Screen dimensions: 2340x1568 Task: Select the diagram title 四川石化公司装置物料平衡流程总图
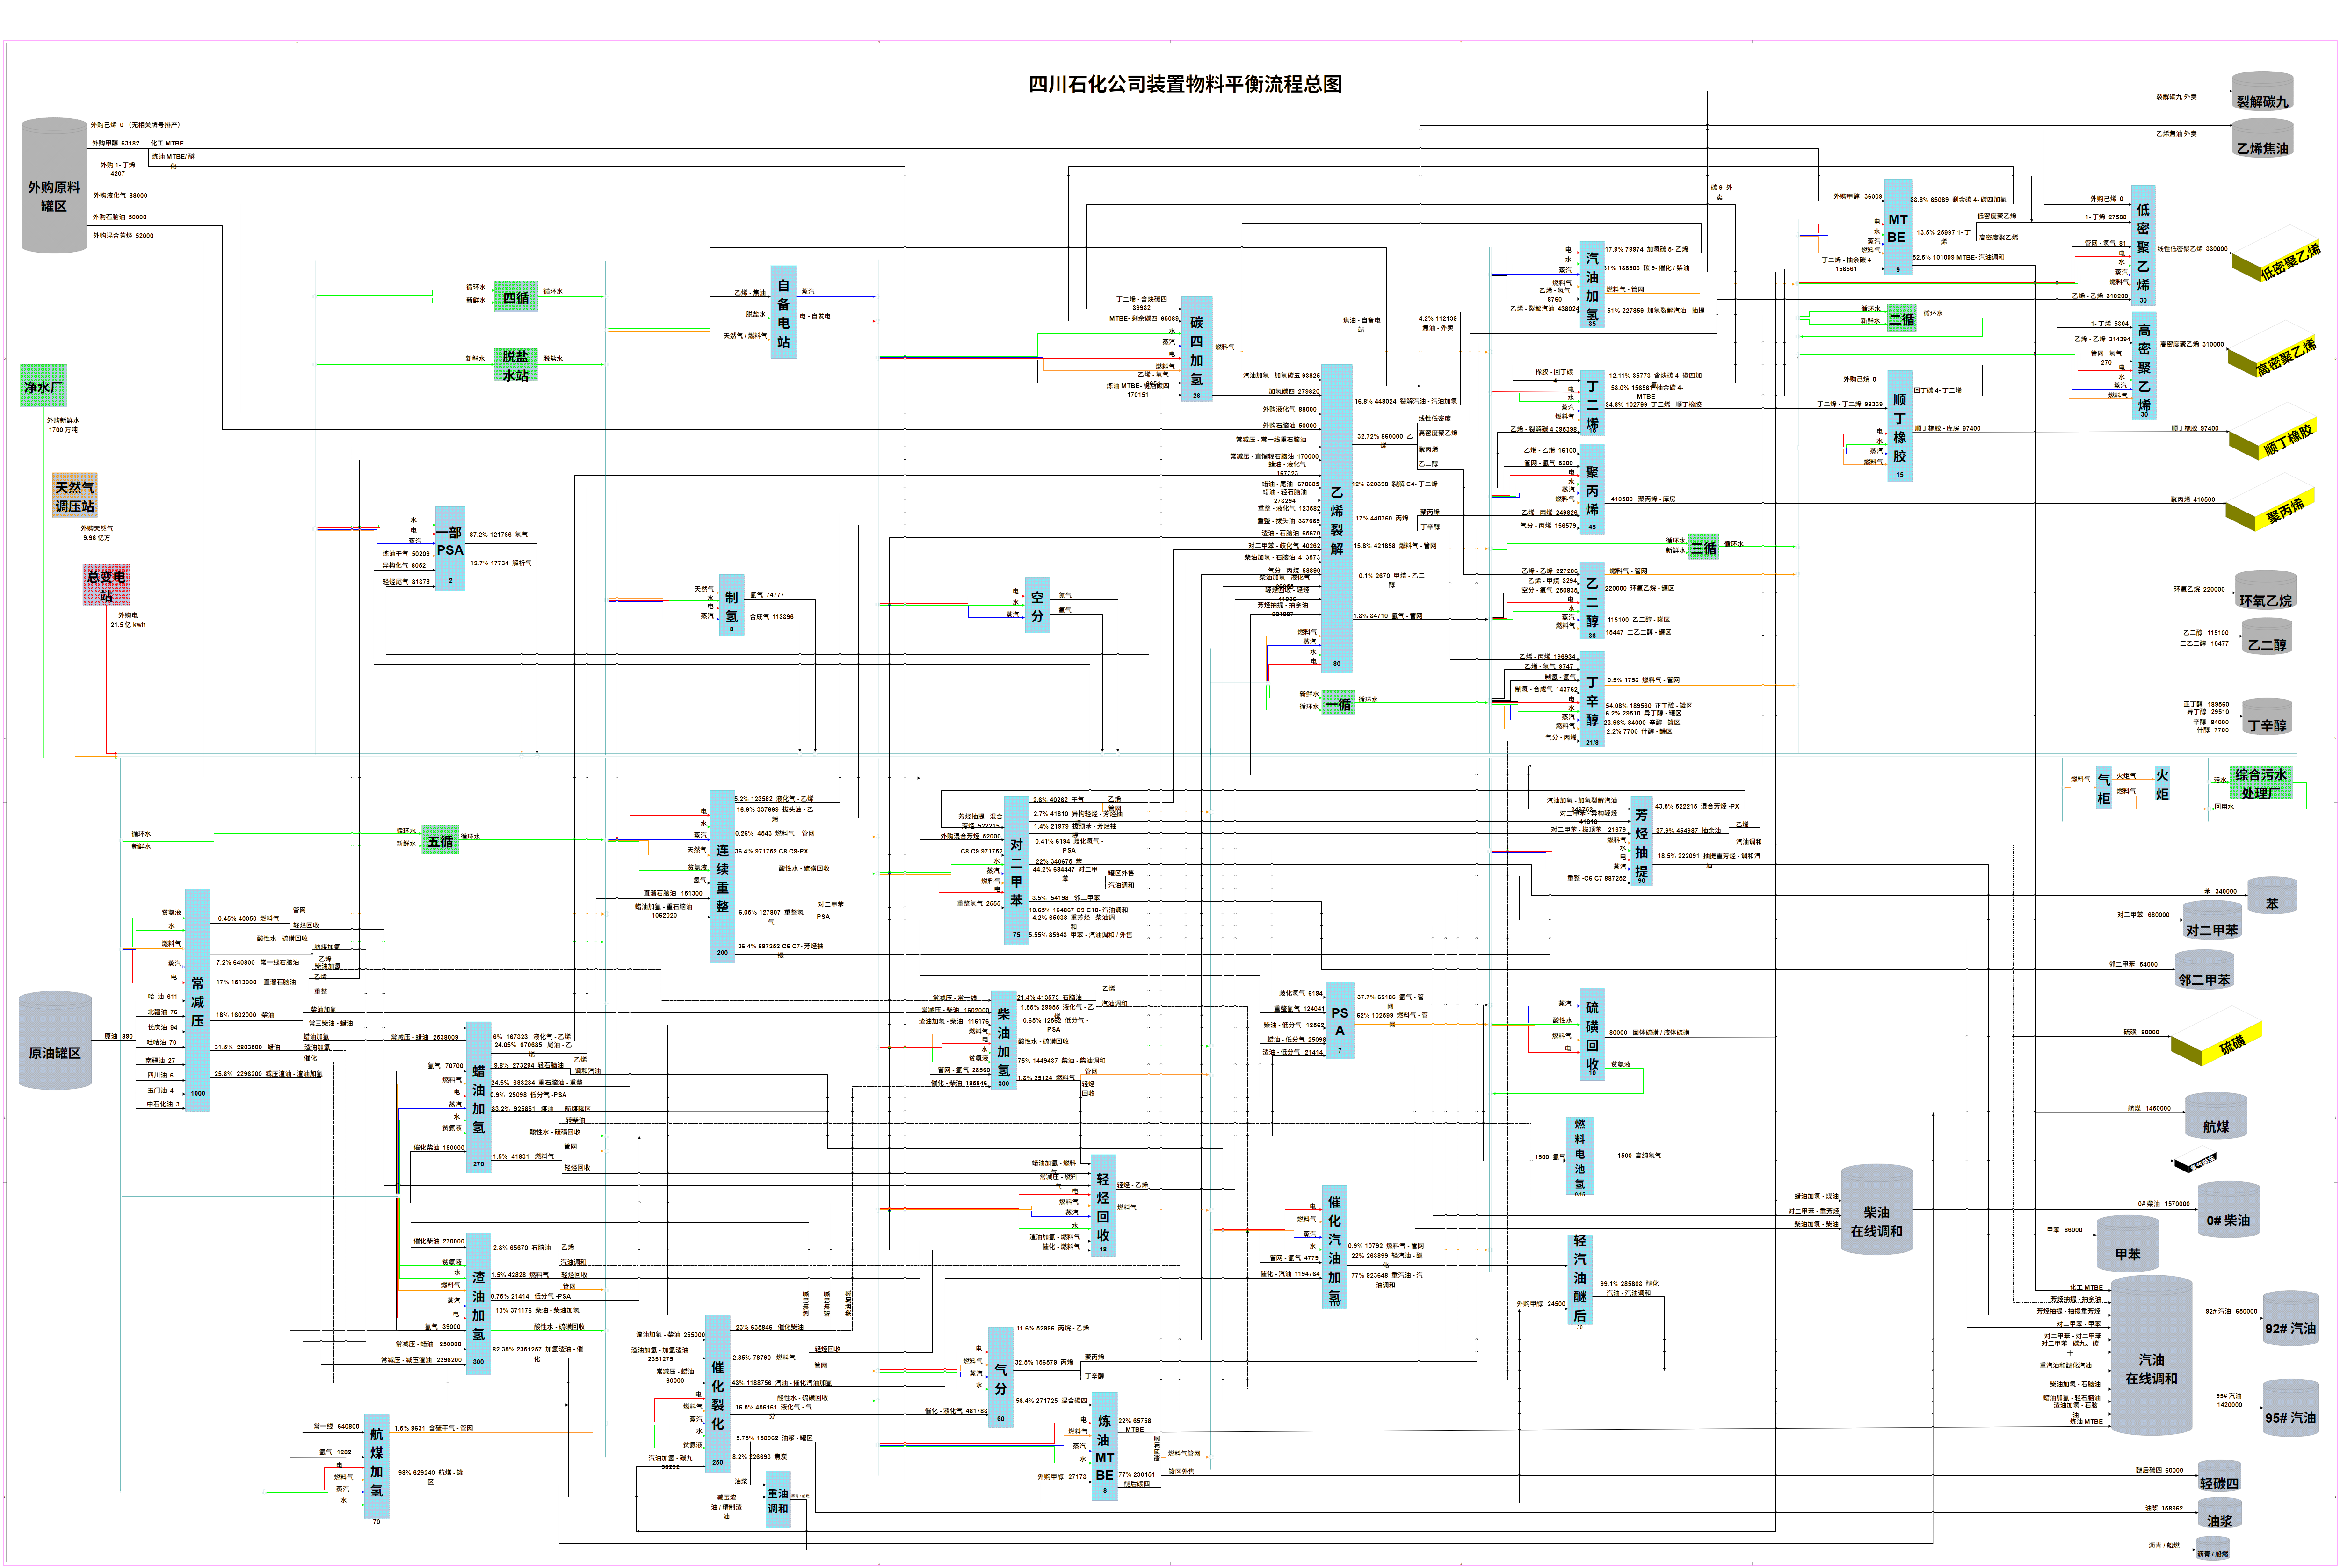pyautogui.click(x=1185, y=84)
